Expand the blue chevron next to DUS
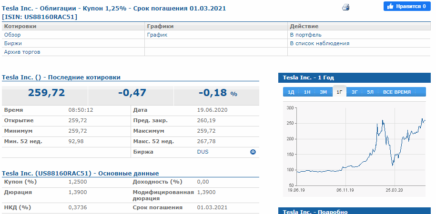Viewport: 436px width, 214px height. [253, 152]
